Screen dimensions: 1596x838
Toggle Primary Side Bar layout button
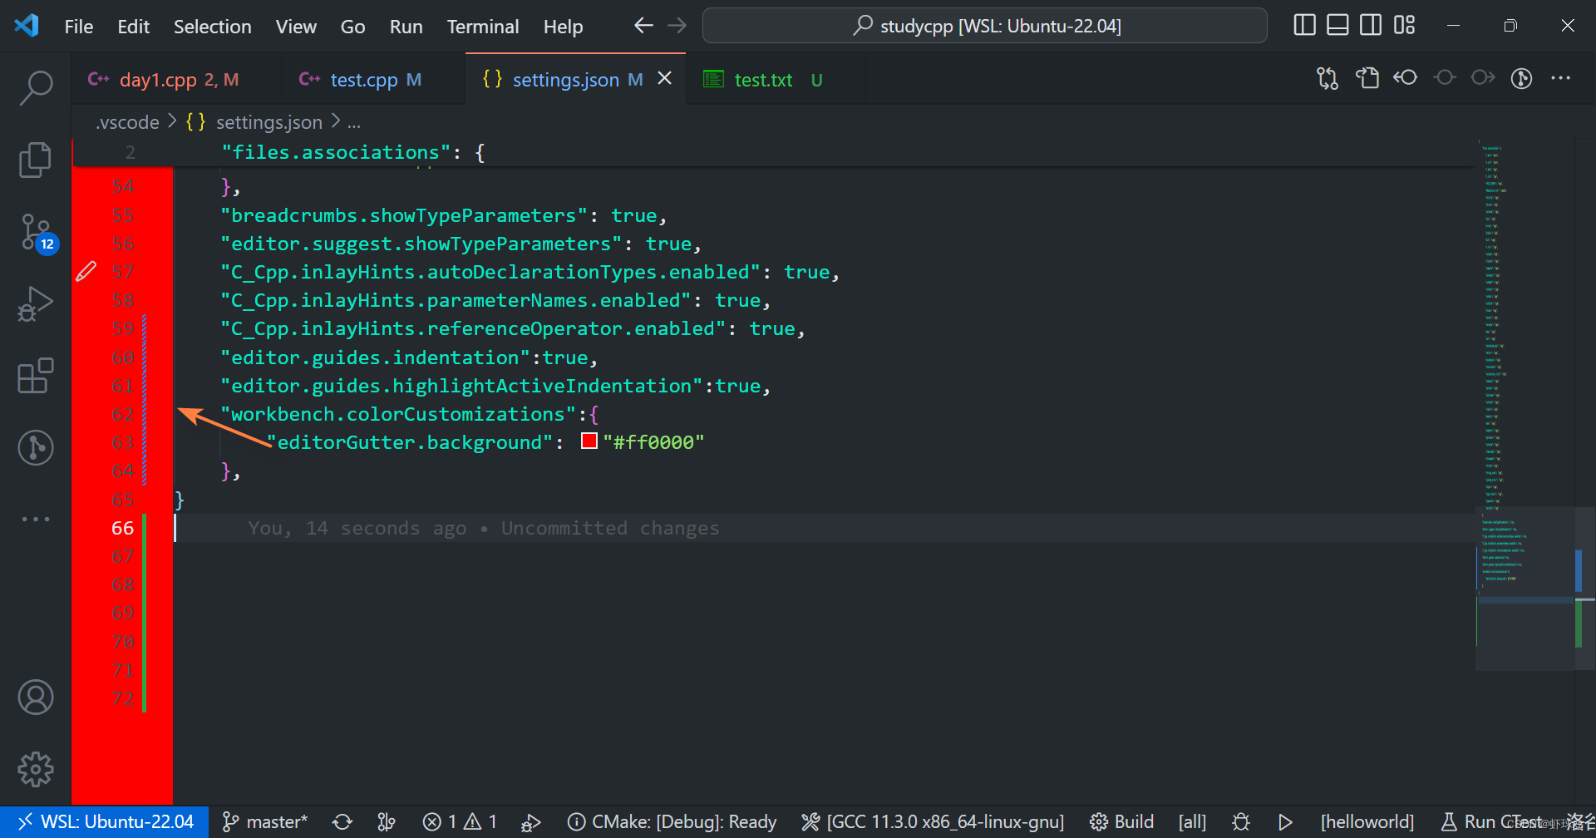[1304, 25]
